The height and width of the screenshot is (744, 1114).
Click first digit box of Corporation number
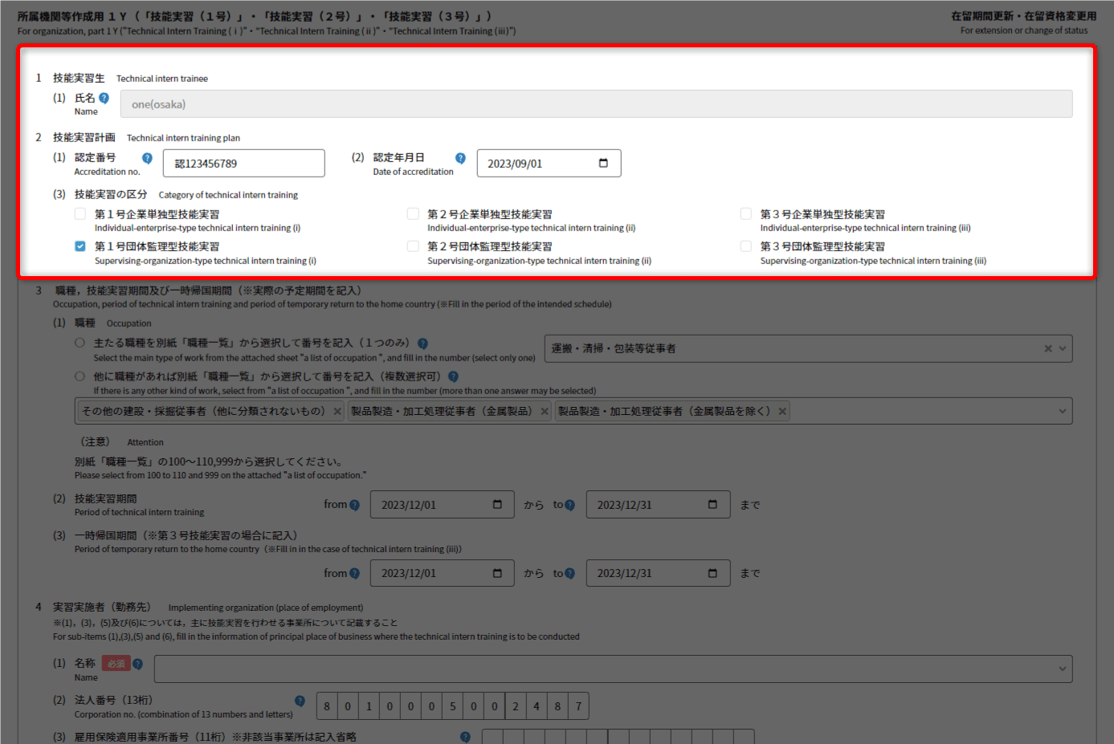tap(327, 706)
